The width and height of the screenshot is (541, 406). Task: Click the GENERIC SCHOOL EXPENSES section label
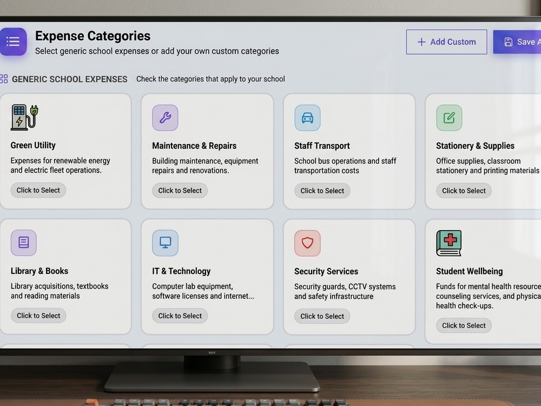70,79
